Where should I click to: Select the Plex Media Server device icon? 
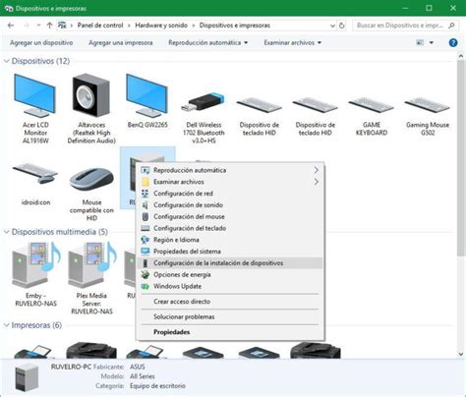pyautogui.click(x=91, y=278)
